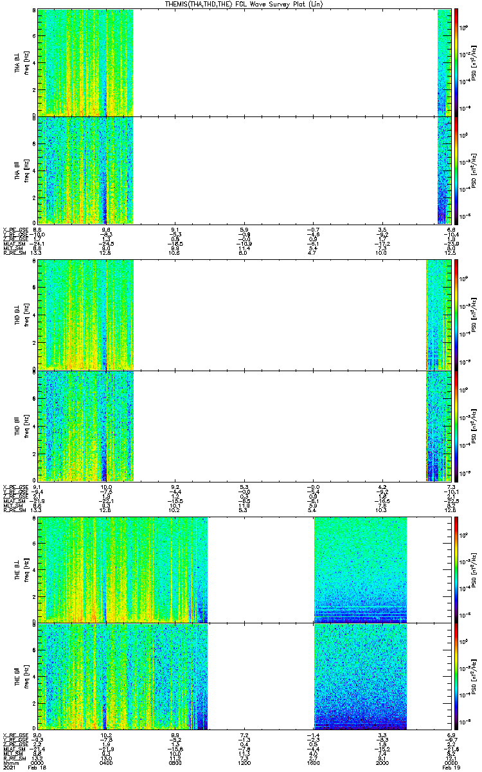Pick the THE B-parallel colorbar

coord(456,677)
